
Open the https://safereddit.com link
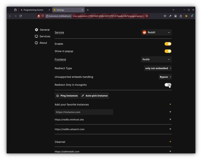(x=67, y=152)
